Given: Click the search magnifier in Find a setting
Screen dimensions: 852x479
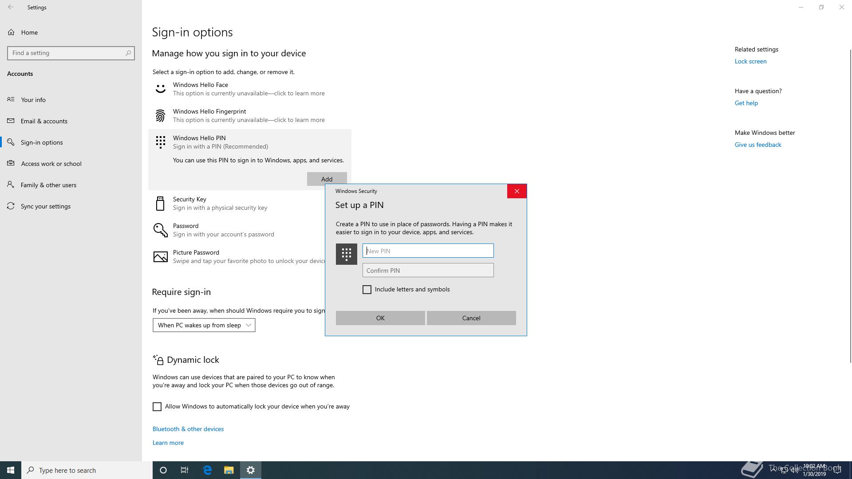Looking at the screenshot, I should pyautogui.click(x=128, y=53).
